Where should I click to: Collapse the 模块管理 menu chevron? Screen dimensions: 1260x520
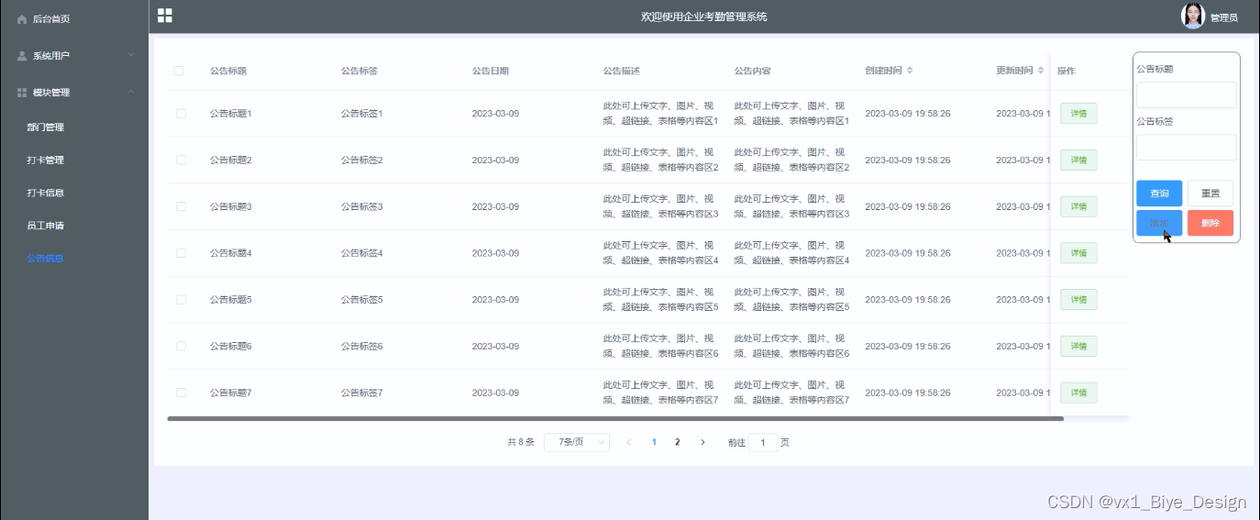coord(131,92)
